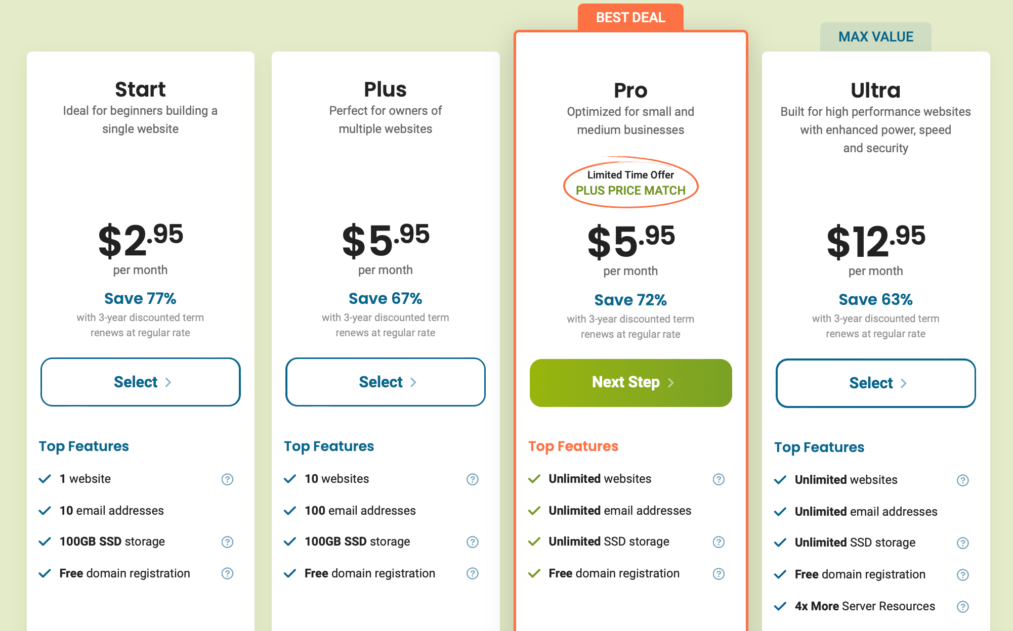1013x631 pixels.
Task: Click help icon for Plus free domain registration
Action: click(472, 573)
